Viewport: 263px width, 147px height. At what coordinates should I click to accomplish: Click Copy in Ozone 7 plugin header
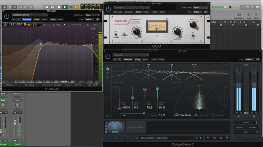tap(138, 59)
